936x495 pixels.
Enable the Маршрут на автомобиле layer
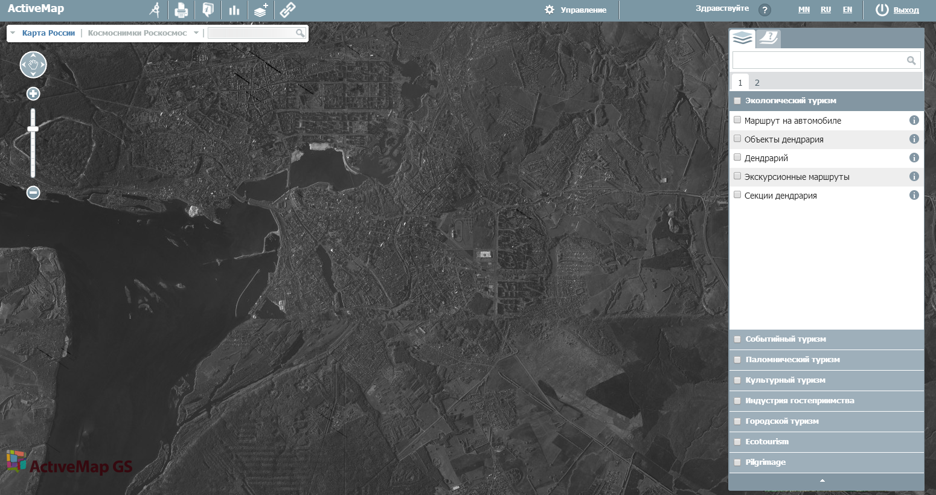coord(737,120)
